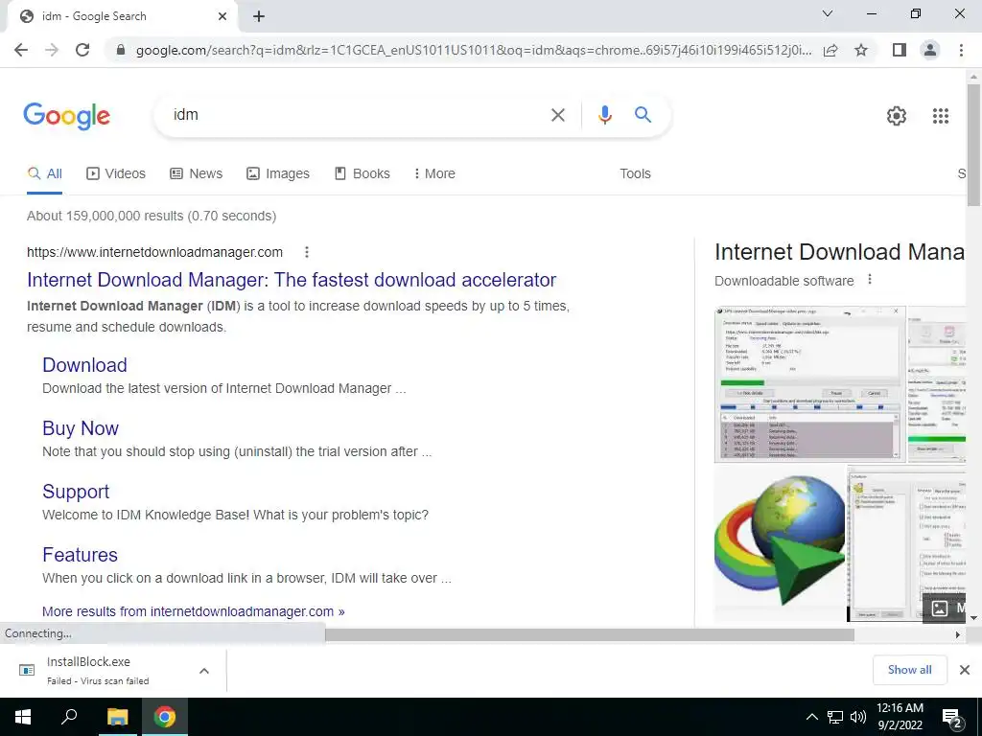
Task: Click the InstallBlock.exe download item
Action: click(97, 670)
